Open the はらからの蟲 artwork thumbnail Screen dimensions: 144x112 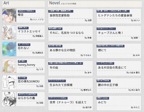point(9,99)
